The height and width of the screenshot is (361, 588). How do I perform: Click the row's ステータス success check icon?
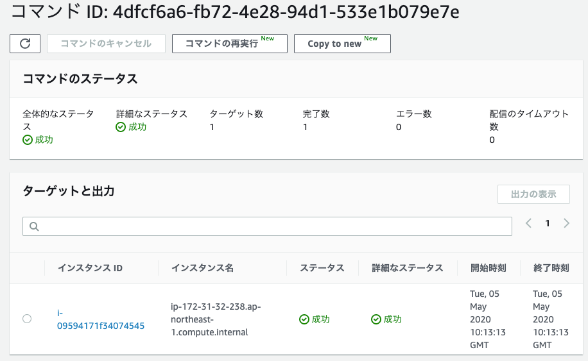click(x=304, y=319)
